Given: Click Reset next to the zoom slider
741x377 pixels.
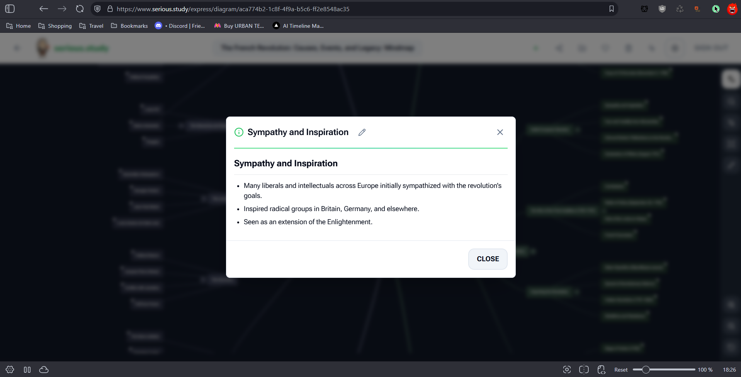Looking at the screenshot, I should (x=620, y=369).
